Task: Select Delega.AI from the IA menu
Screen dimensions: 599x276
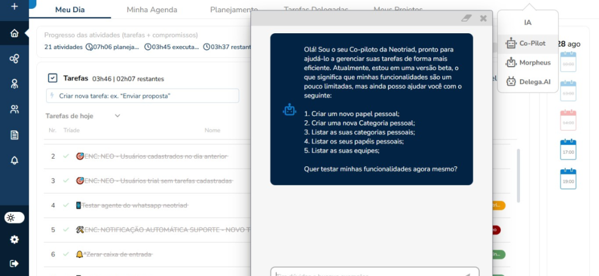Action: (x=528, y=82)
